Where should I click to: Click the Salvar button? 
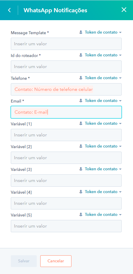pos(24,261)
